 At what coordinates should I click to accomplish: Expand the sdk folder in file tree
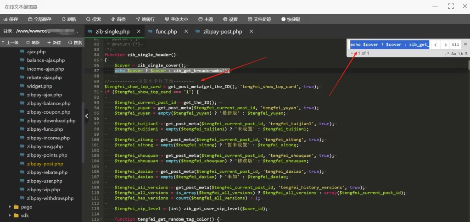point(10,216)
